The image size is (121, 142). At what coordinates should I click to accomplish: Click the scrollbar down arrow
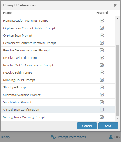[x=118, y=118]
